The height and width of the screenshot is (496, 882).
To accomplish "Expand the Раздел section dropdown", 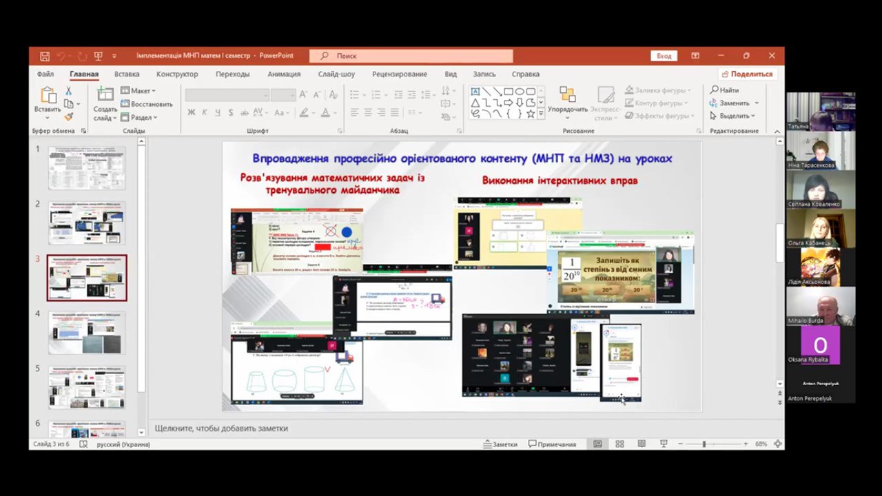I will click(139, 117).
